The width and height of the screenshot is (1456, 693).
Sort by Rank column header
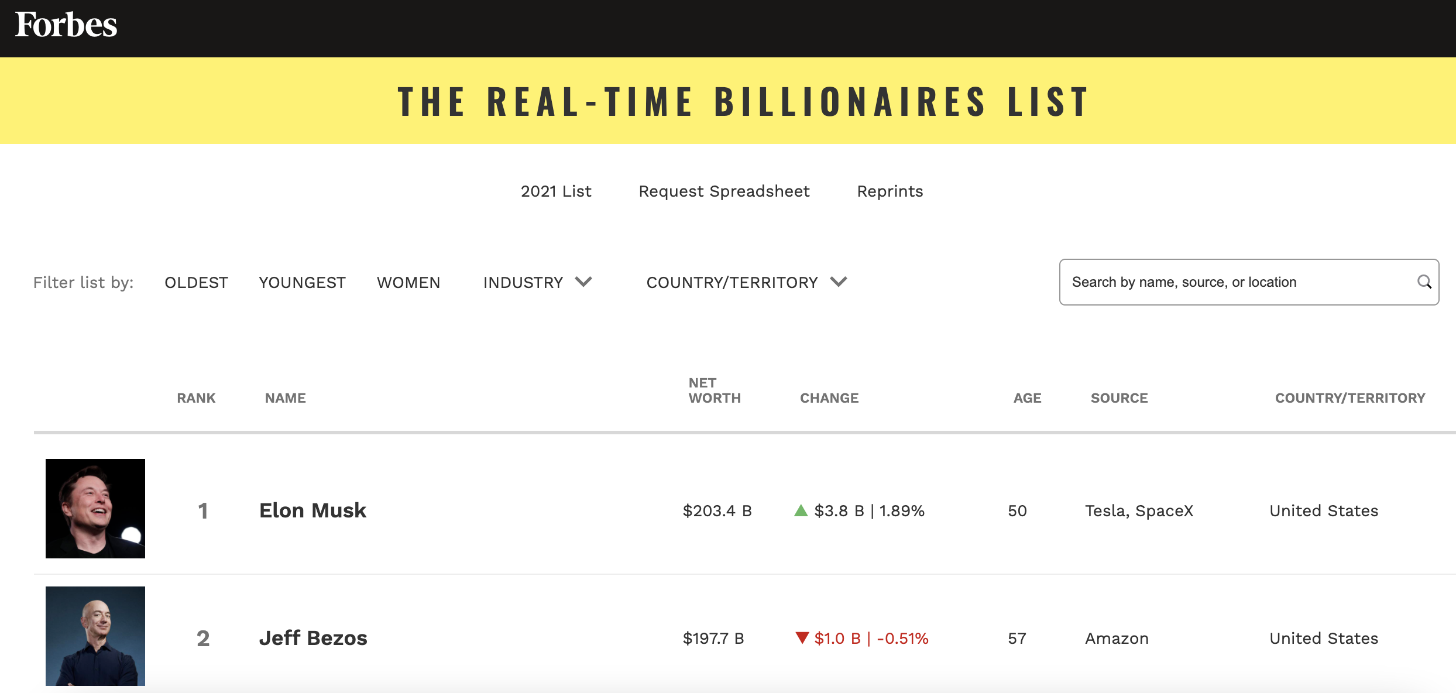[196, 398]
